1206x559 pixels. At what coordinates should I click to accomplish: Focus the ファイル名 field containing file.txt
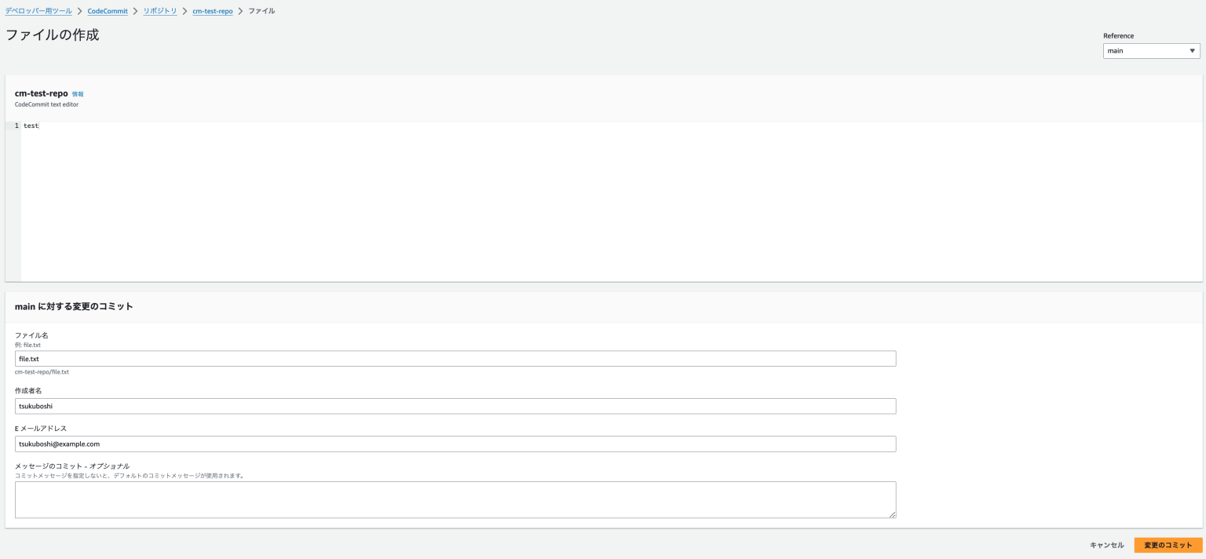[x=455, y=358]
